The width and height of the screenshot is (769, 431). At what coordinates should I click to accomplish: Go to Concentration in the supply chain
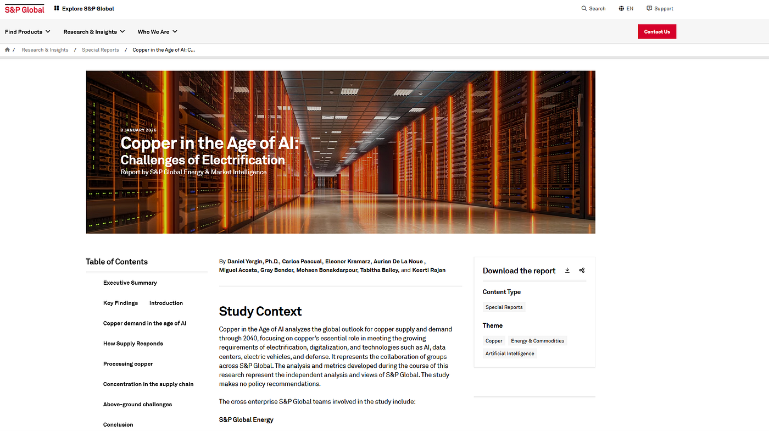coord(148,384)
